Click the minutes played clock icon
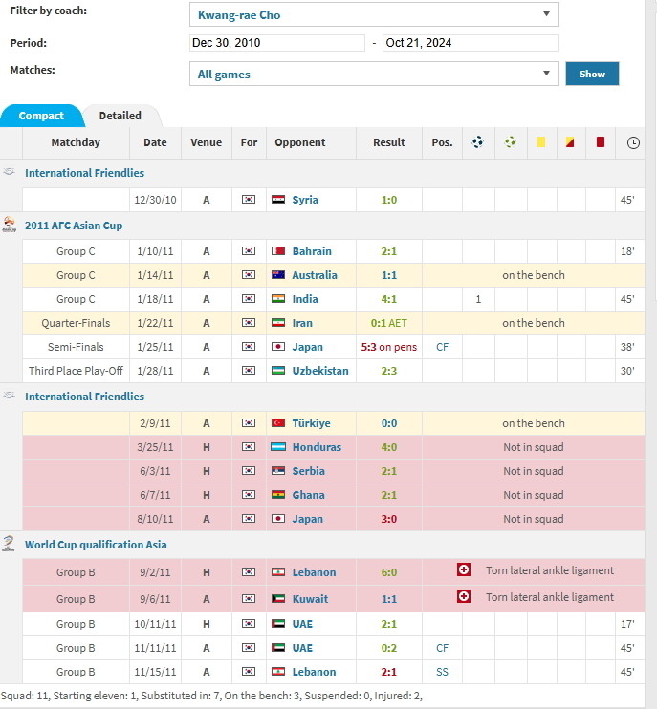Screen dimensions: 657x709 (633, 143)
